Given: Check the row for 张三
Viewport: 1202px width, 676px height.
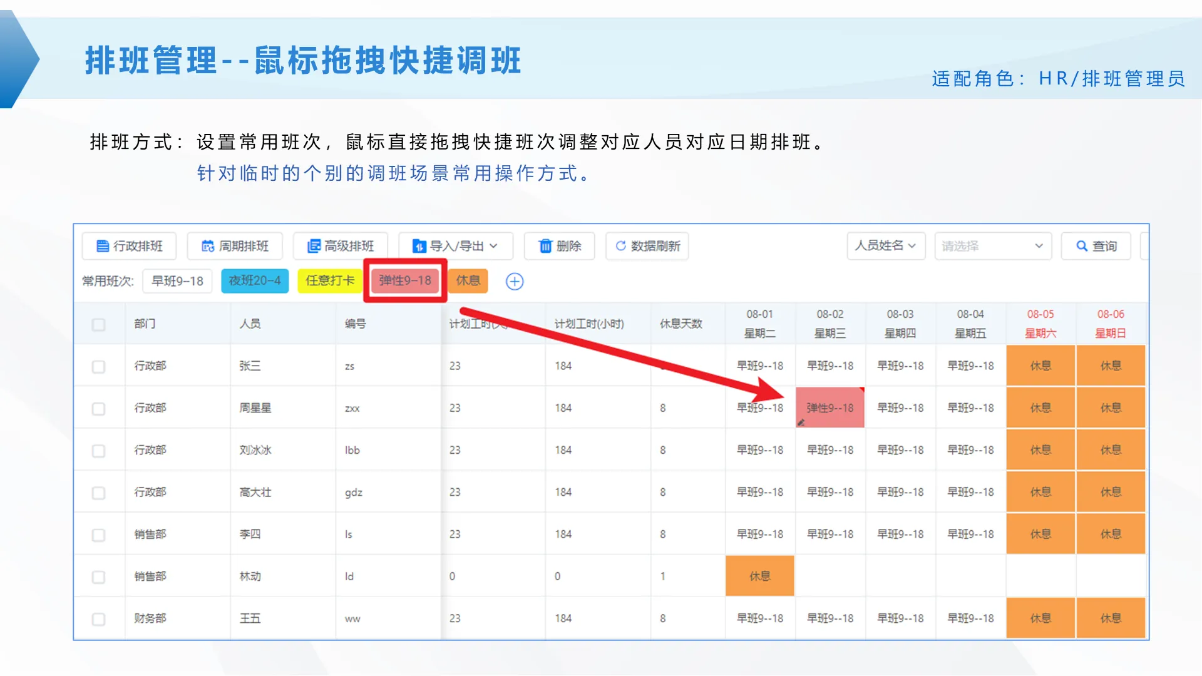Looking at the screenshot, I should 98,366.
